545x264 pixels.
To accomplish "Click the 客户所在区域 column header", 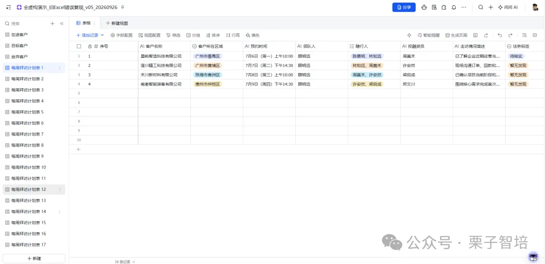I will tap(216, 46).
